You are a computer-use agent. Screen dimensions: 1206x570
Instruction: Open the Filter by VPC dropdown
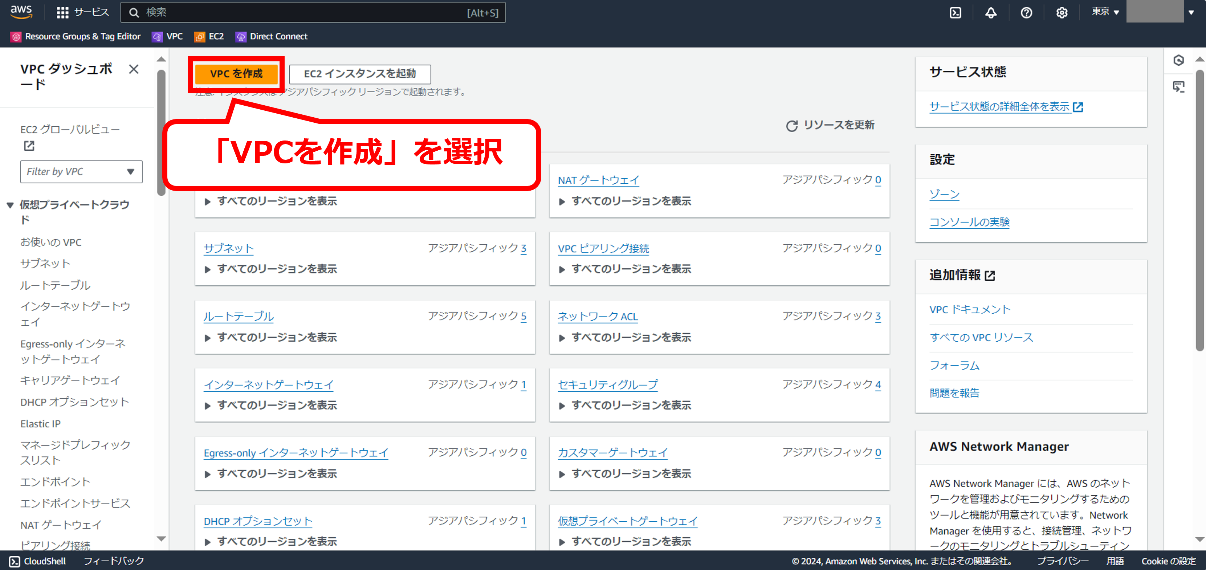[81, 171]
